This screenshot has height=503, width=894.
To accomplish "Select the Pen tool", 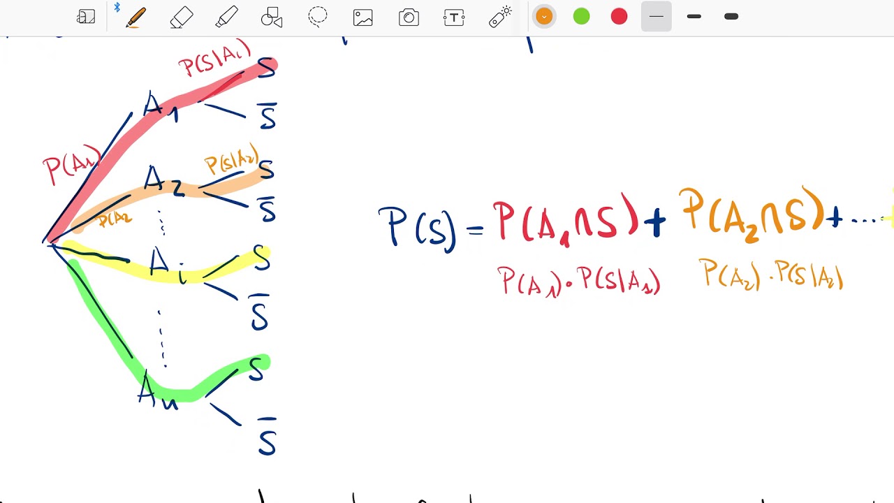I will coord(135,17).
